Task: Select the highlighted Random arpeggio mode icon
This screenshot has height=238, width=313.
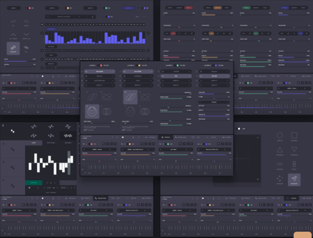Action: (13, 48)
